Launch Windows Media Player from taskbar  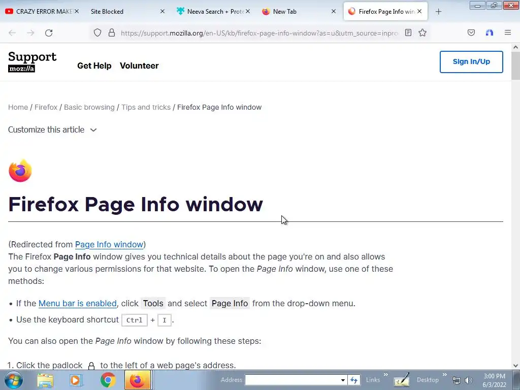(76, 380)
